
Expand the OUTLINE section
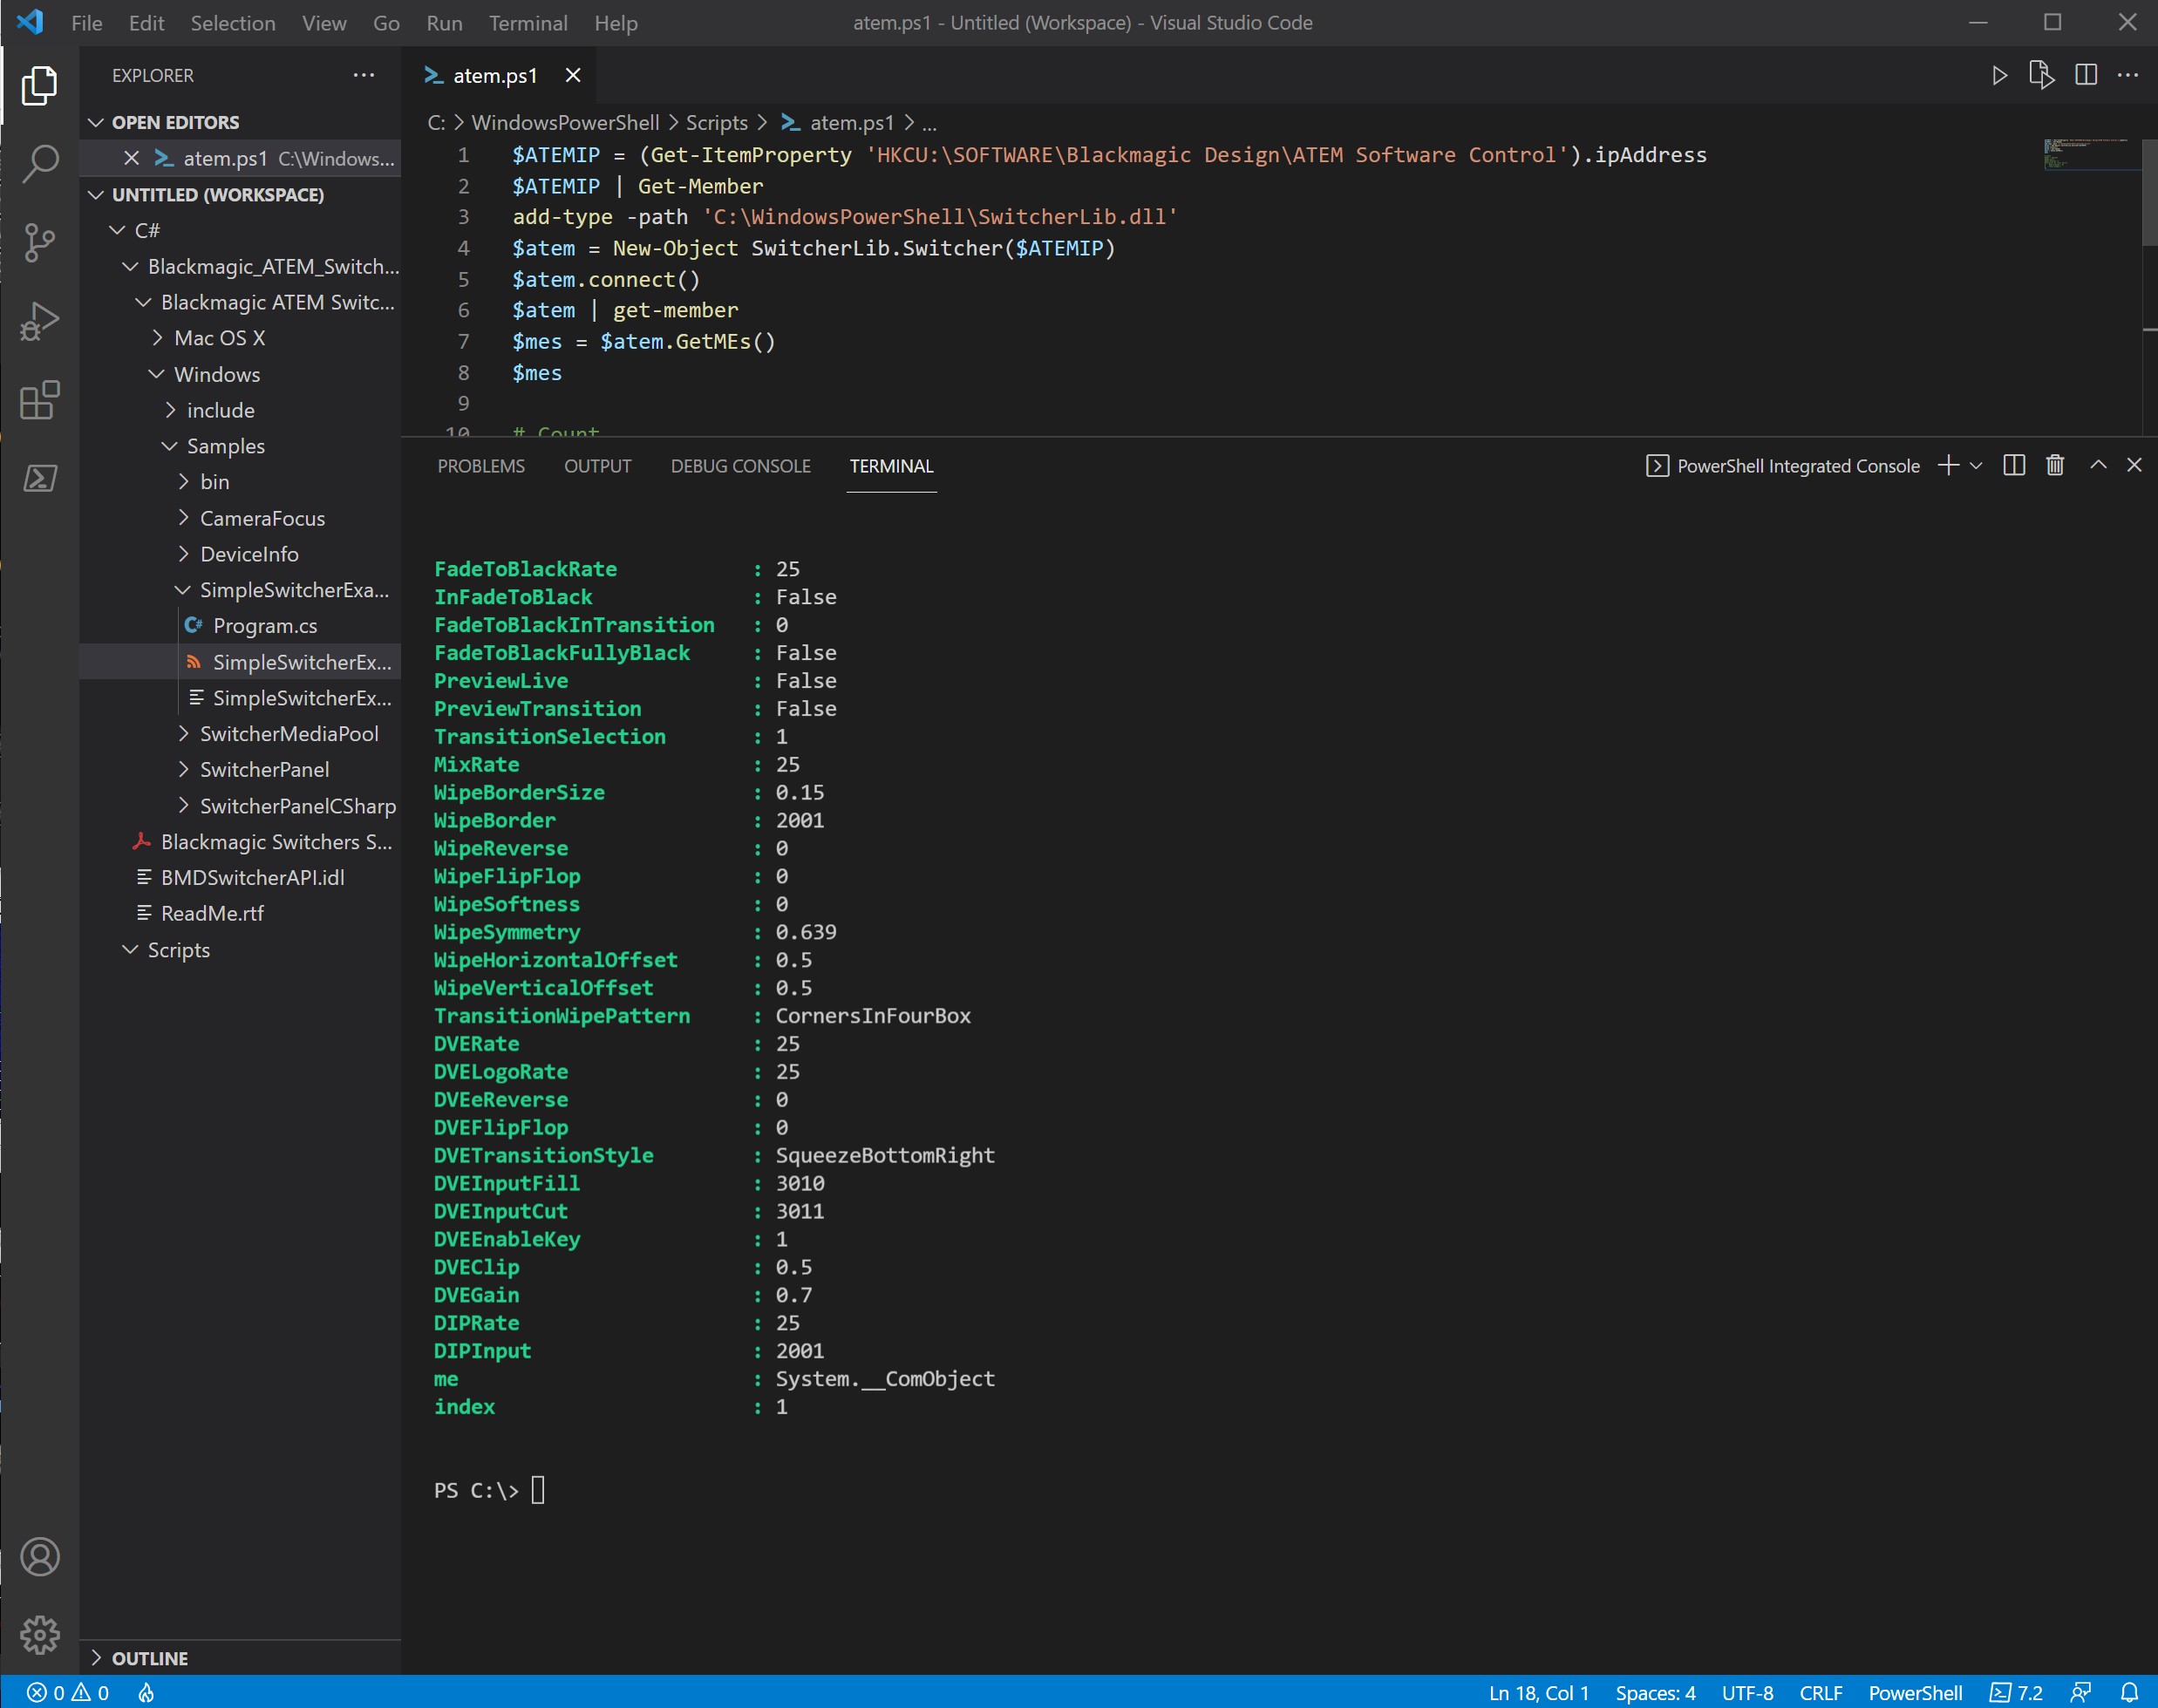pyautogui.click(x=149, y=1658)
